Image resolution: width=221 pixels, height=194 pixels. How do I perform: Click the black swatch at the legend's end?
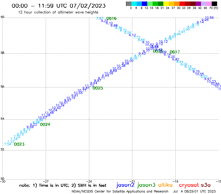[214, 4]
